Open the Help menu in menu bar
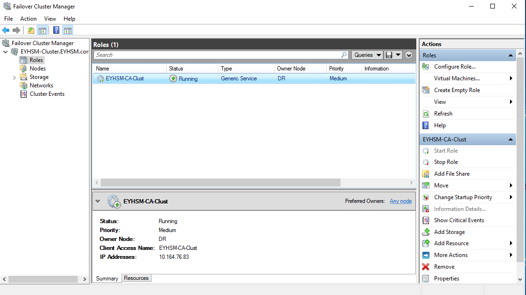 click(x=69, y=19)
